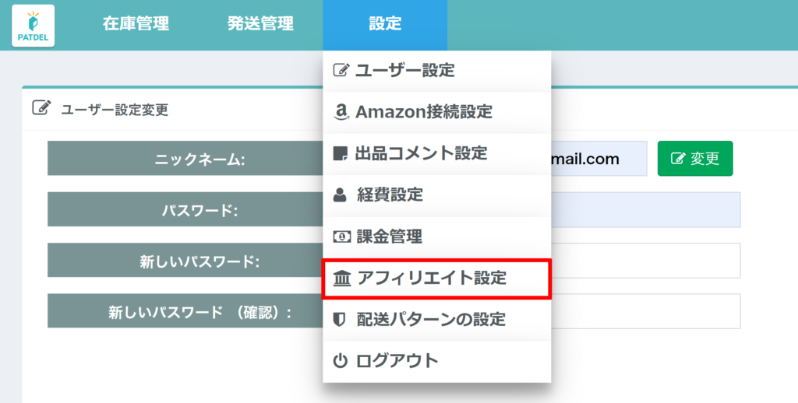Screen dimensions: 798x403
Task: Open 課金管理 from the dropdown
Action: click(x=389, y=237)
